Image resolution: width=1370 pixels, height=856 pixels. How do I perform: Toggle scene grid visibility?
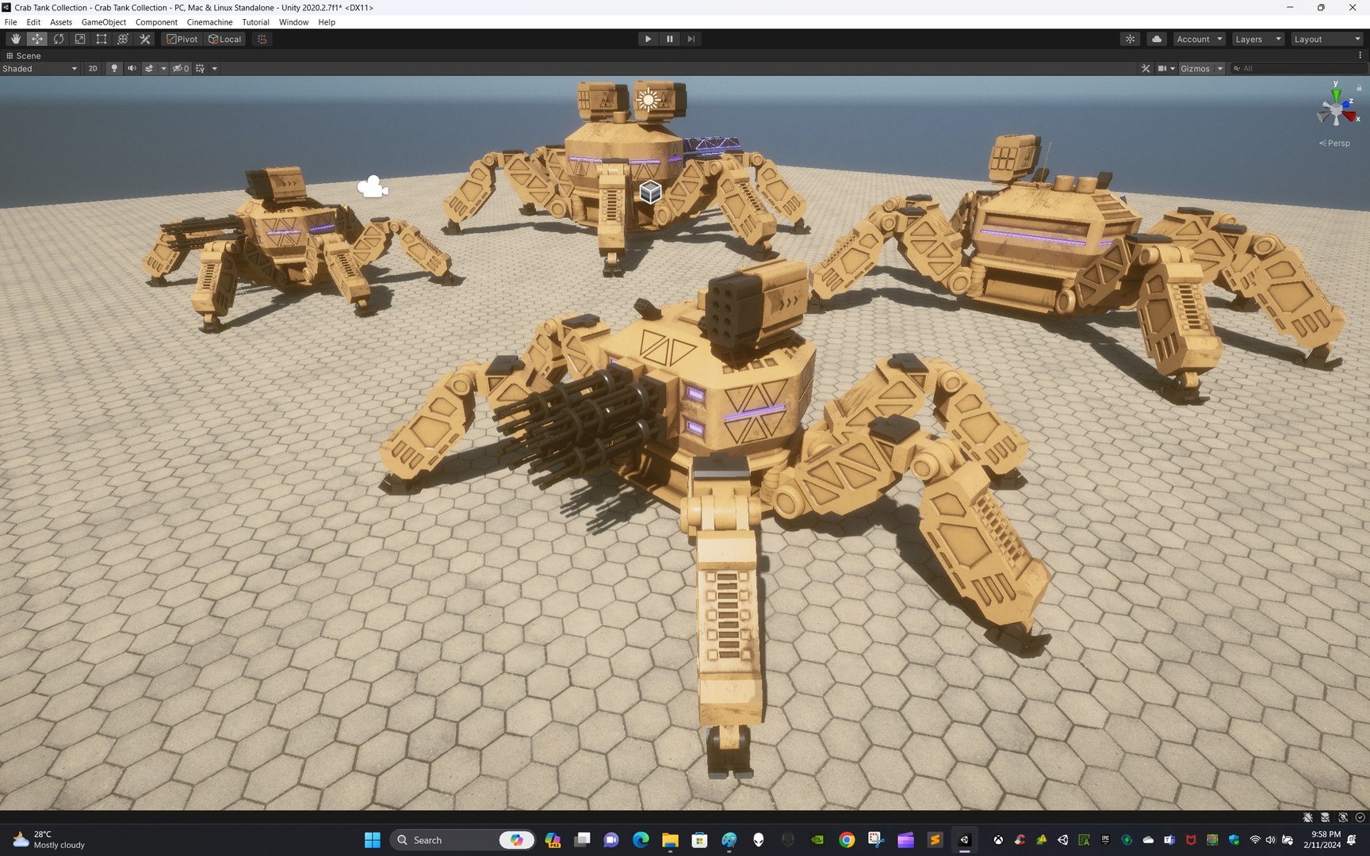point(200,69)
